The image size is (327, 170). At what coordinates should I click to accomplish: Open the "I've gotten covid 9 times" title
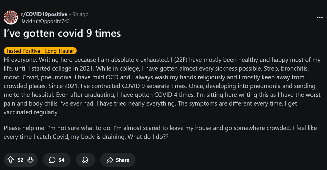click(x=62, y=33)
